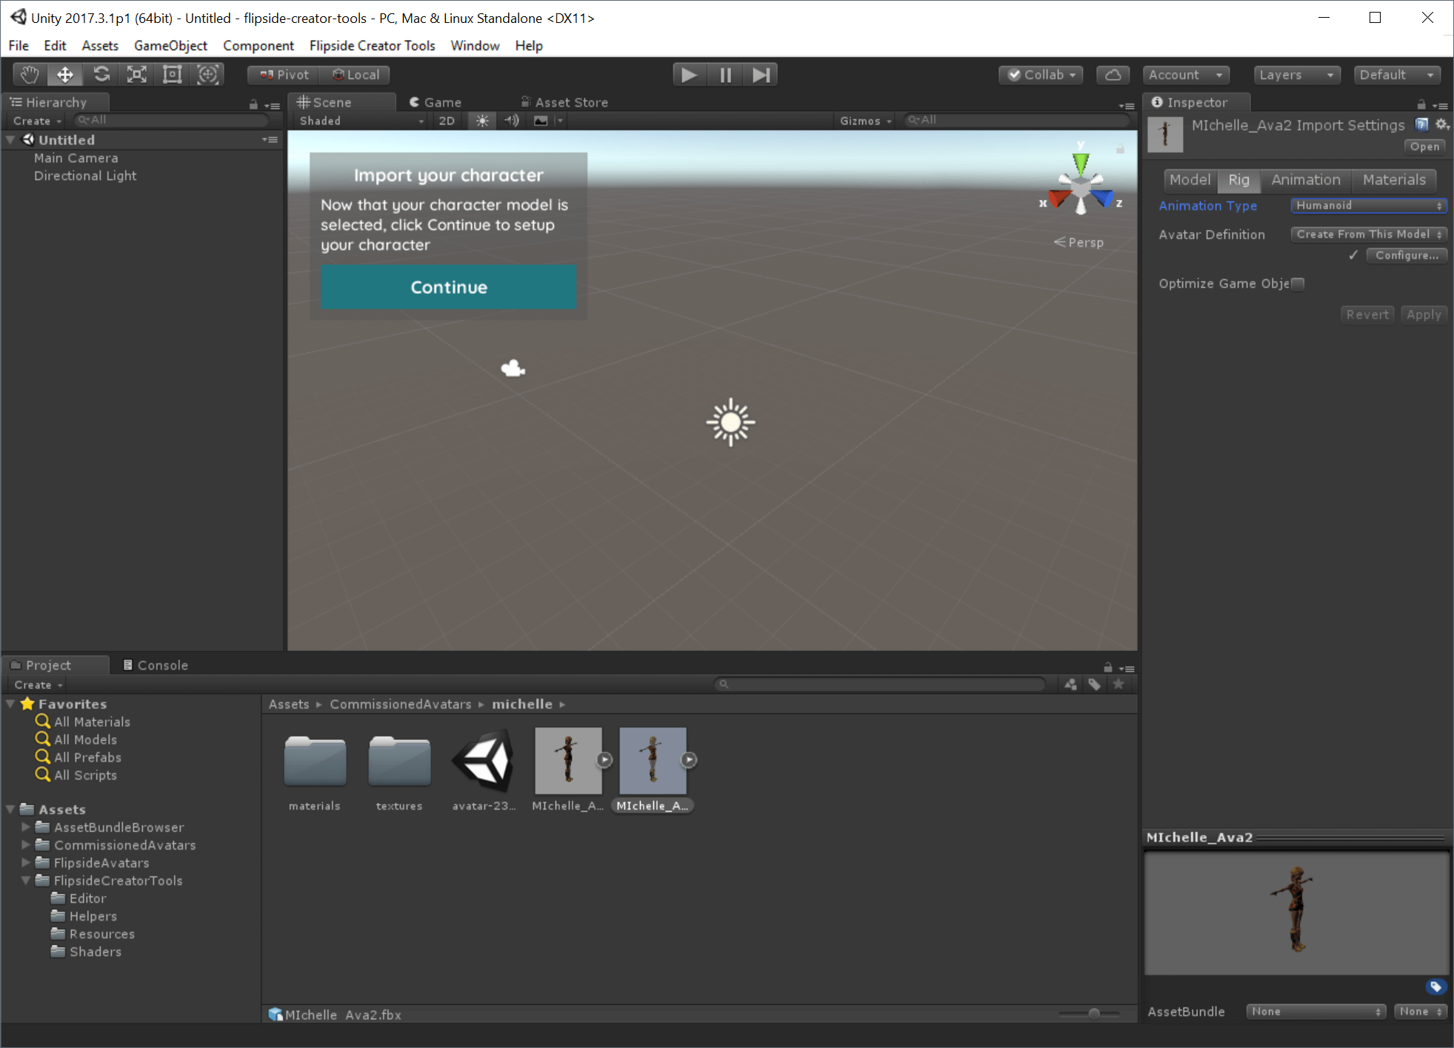Toggle scene lighting sun icon
Screen dimensions: 1454x1048
coord(482,121)
